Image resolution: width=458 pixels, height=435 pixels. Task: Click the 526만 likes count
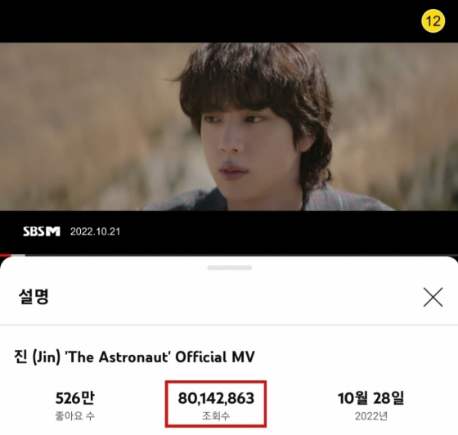point(75,397)
